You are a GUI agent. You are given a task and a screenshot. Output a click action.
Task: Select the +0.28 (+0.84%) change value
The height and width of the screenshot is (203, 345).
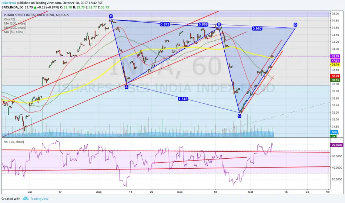tap(48, 7)
